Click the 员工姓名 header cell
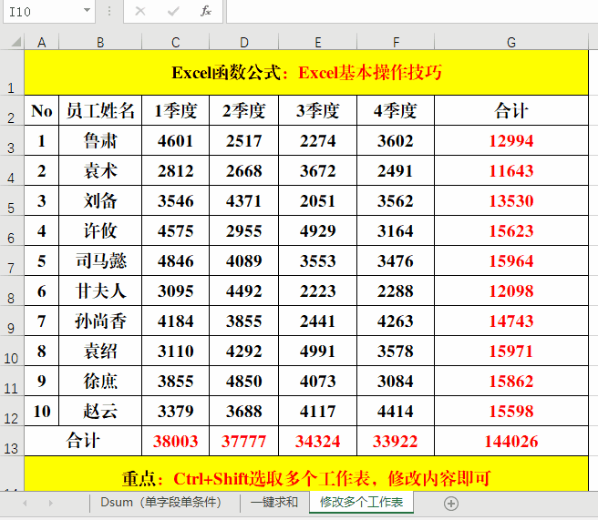Image resolution: width=598 pixels, height=520 pixels. point(100,110)
